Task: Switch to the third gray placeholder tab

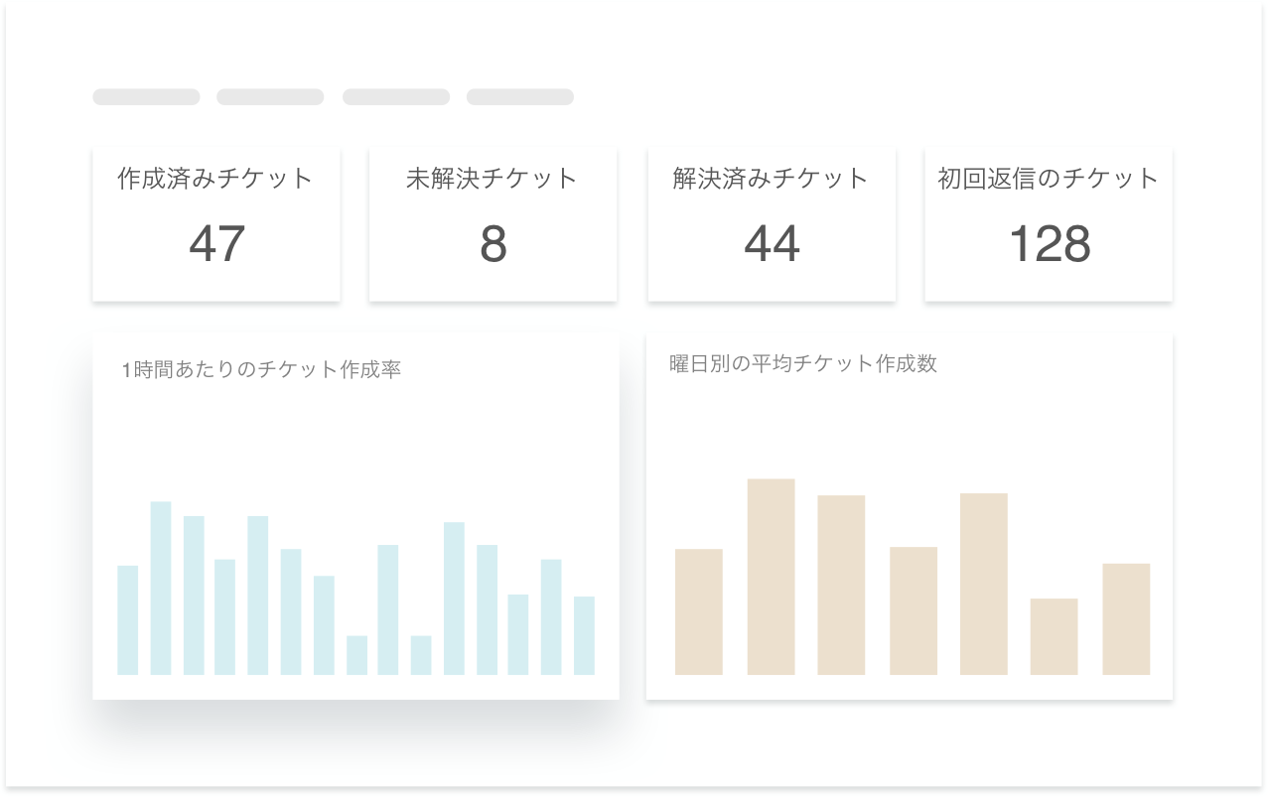Action: [396, 97]
